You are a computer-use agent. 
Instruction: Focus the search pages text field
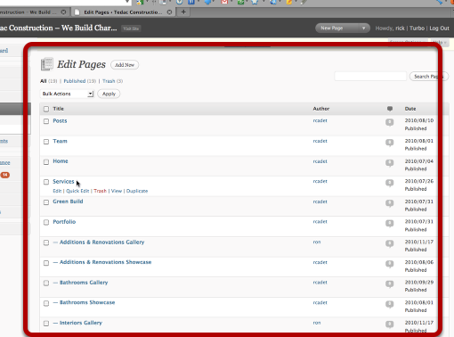pos(370,77)
